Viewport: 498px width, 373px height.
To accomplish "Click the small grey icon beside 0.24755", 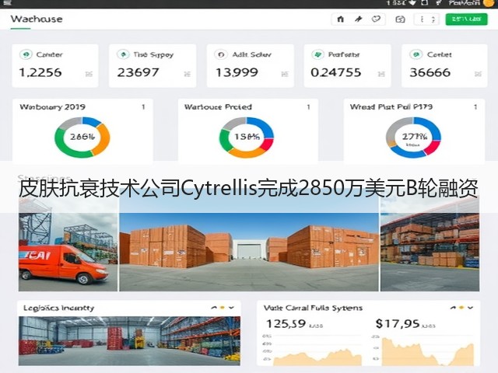I will [381, 74].
